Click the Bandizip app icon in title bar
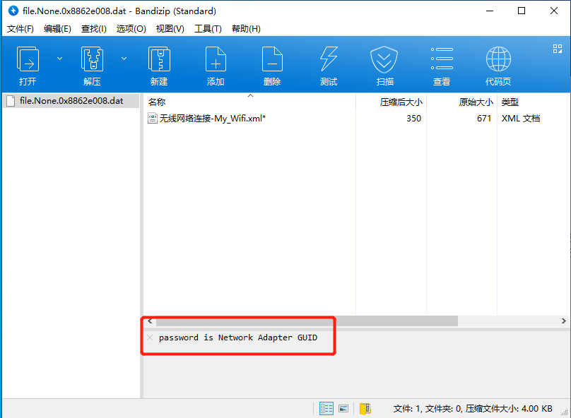 [x=13, y=11]
